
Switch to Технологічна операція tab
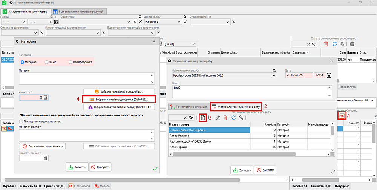[x=188, y=107]
